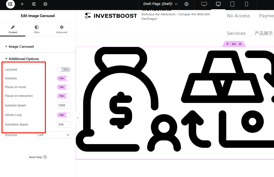Open site settings sliders icon
274x177 pixels.
(x=34, y=4)
